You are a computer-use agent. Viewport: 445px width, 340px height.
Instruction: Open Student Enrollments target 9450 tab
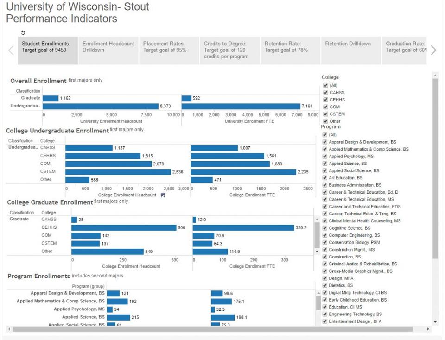tap(48, 50)
